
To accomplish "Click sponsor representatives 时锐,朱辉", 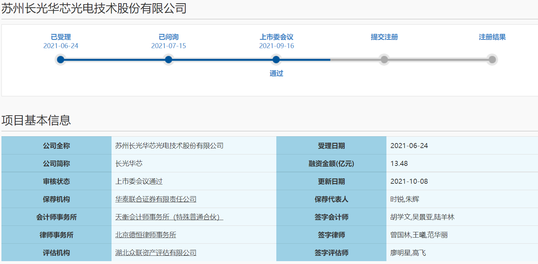I will point(405,199).
